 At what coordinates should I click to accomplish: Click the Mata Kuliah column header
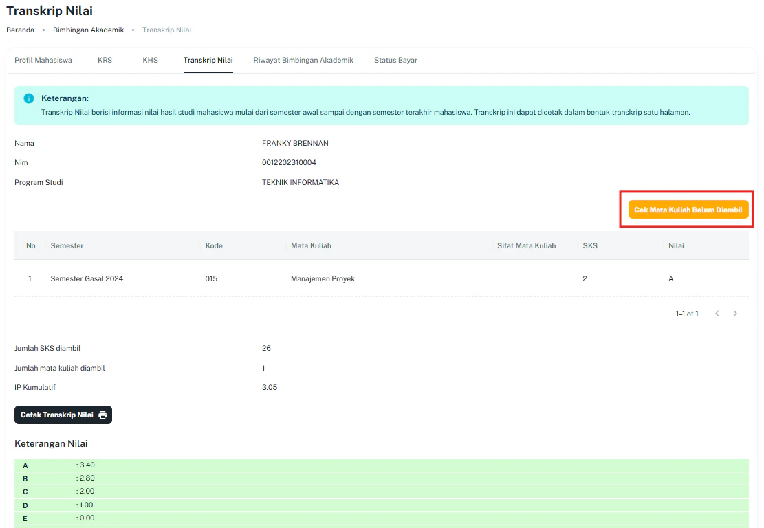[x=312, y=245]
